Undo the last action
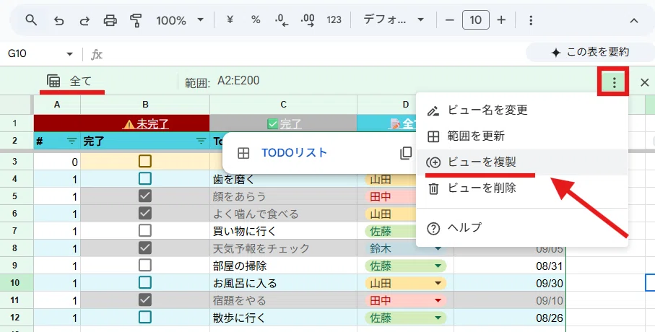 [58, 20]
